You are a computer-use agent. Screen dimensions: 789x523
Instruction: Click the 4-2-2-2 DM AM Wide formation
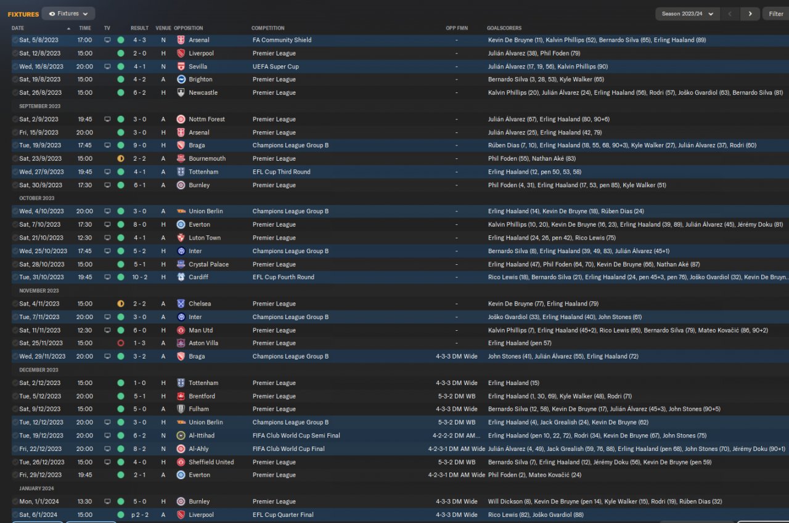click(457, 436)
